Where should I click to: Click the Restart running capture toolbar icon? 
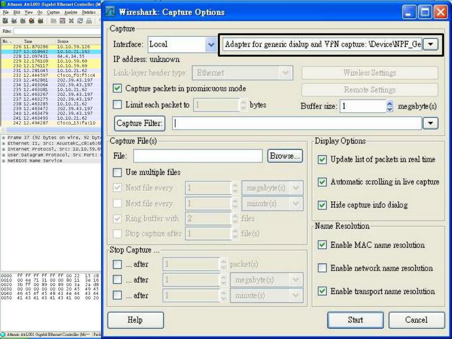click(41, 21)
